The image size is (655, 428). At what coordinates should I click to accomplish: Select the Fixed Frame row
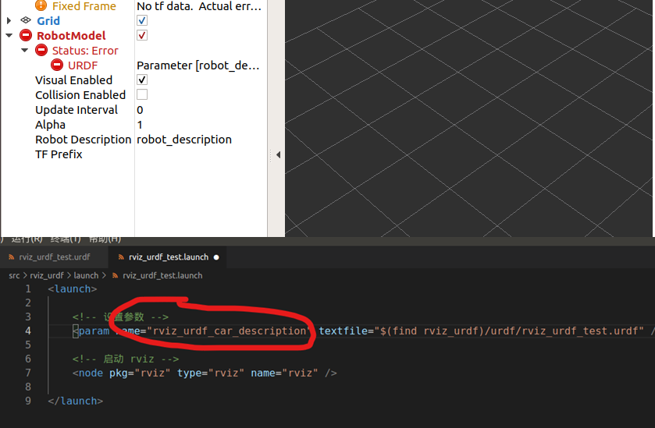point(133,5)
